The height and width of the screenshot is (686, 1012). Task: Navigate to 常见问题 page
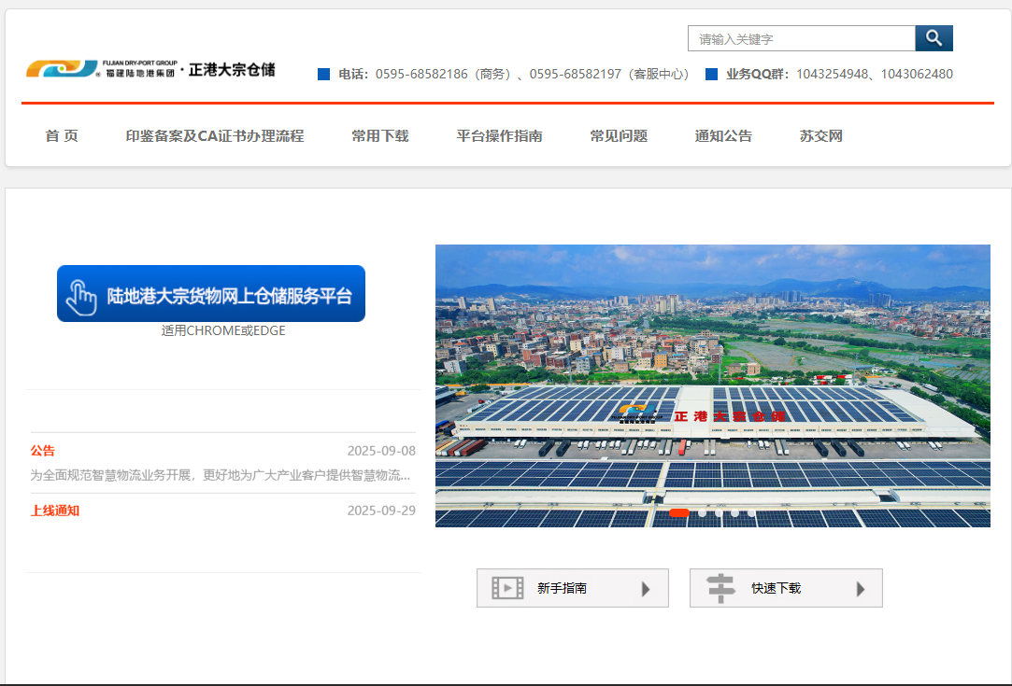pos(619,136)
